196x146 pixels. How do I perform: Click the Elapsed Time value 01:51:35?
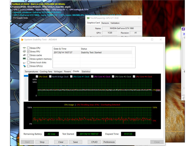coord(128,134)
